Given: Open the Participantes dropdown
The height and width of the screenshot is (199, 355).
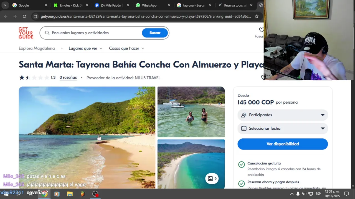Looking at the screenshot, I should pos(283,115).
